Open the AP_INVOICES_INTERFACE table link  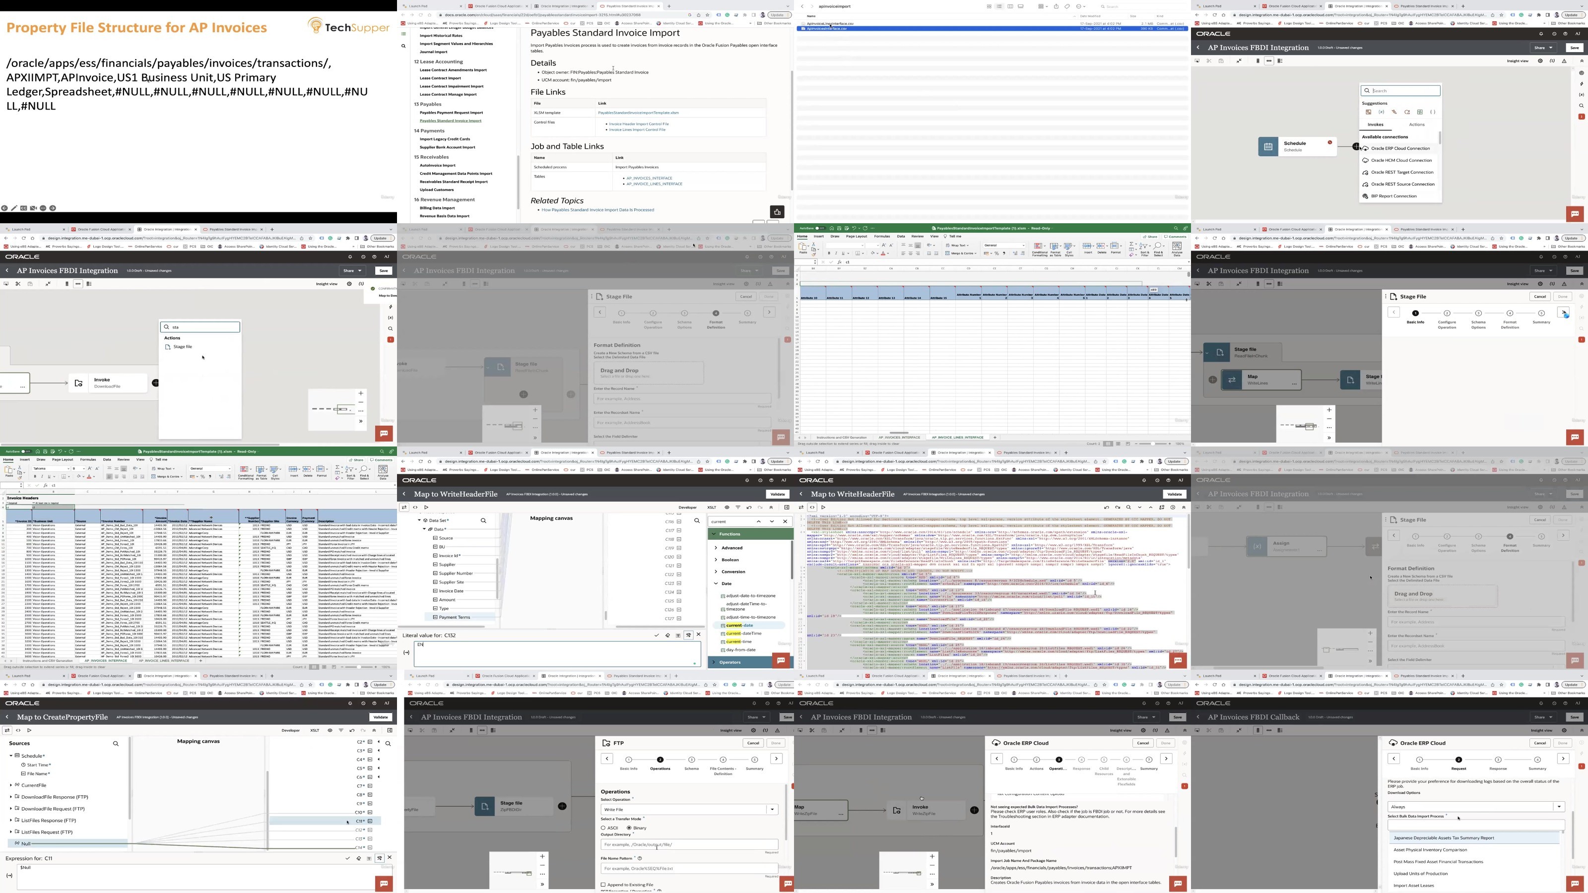click(649, 178)
